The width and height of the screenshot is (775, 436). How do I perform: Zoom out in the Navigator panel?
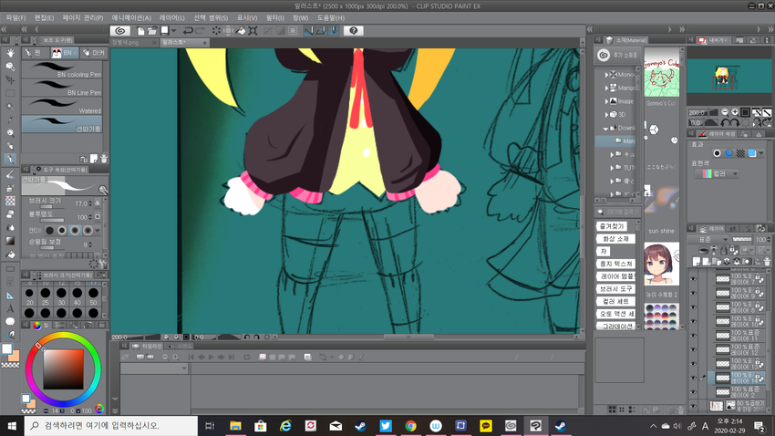click(725, 112)
